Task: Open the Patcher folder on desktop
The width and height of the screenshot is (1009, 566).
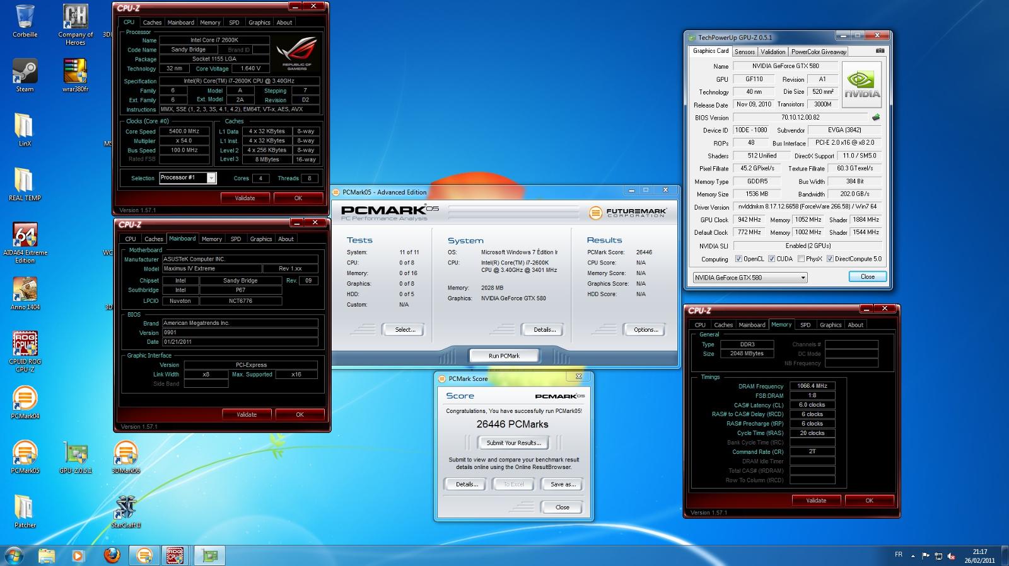Action: (x=25, y=511)
